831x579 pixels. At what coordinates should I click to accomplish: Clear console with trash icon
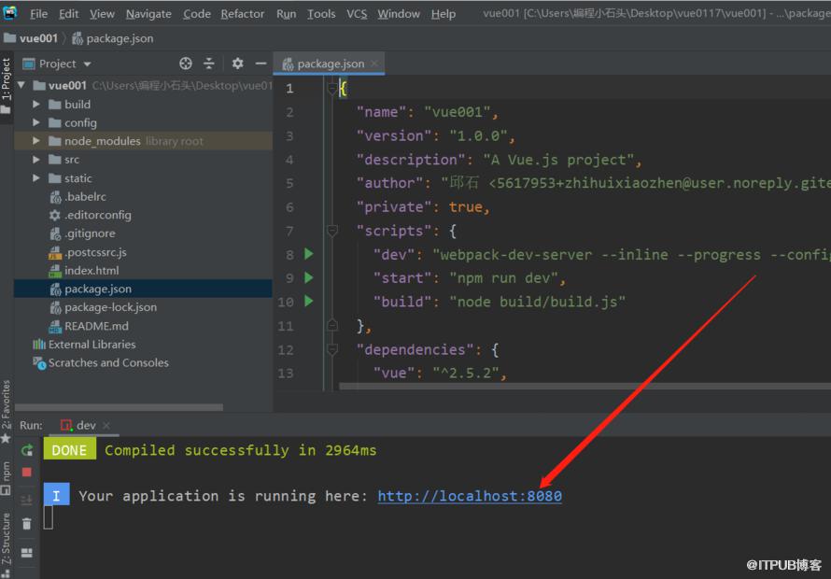(x=26, y=524)
